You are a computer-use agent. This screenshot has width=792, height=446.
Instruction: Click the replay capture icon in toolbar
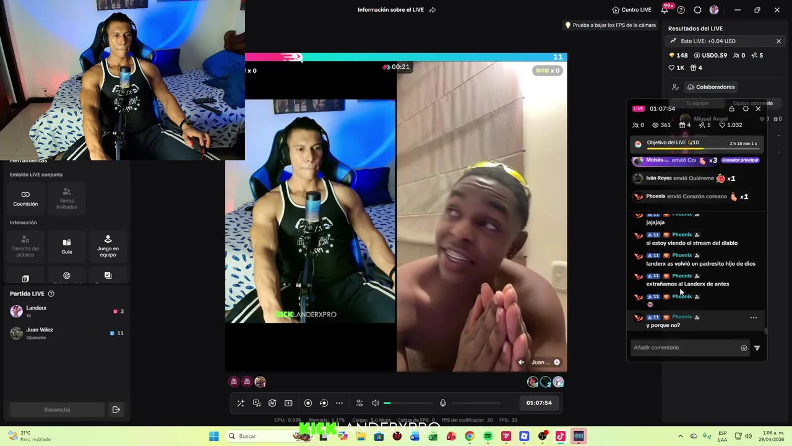(324, 403)
